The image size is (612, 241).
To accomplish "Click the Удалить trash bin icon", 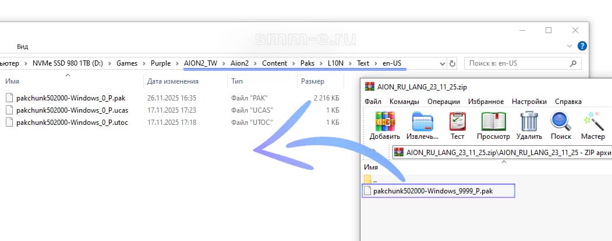I will tap(529, 123).
